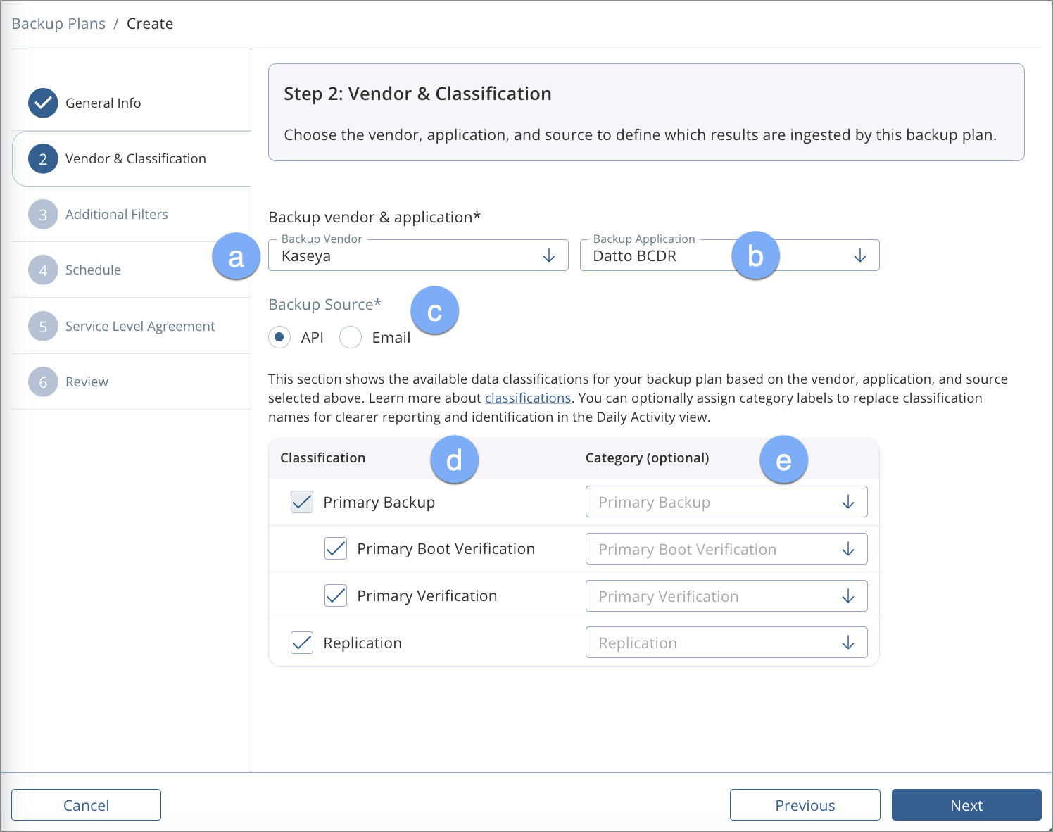Select the Email backup source option
1053x832 pixels.
(351, 338)
